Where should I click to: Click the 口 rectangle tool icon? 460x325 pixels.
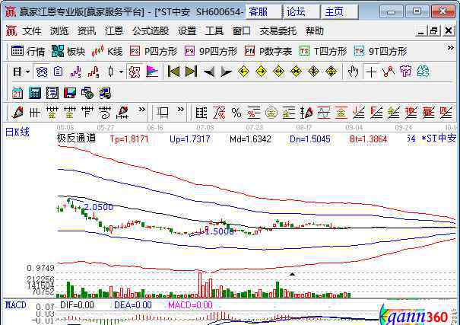pyautogui.click(x=163, y=113)
